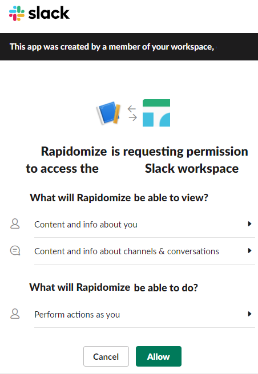Click the person icon beside Content and info about you
This screenshot has width=258, height=374.
coord(15,223)
